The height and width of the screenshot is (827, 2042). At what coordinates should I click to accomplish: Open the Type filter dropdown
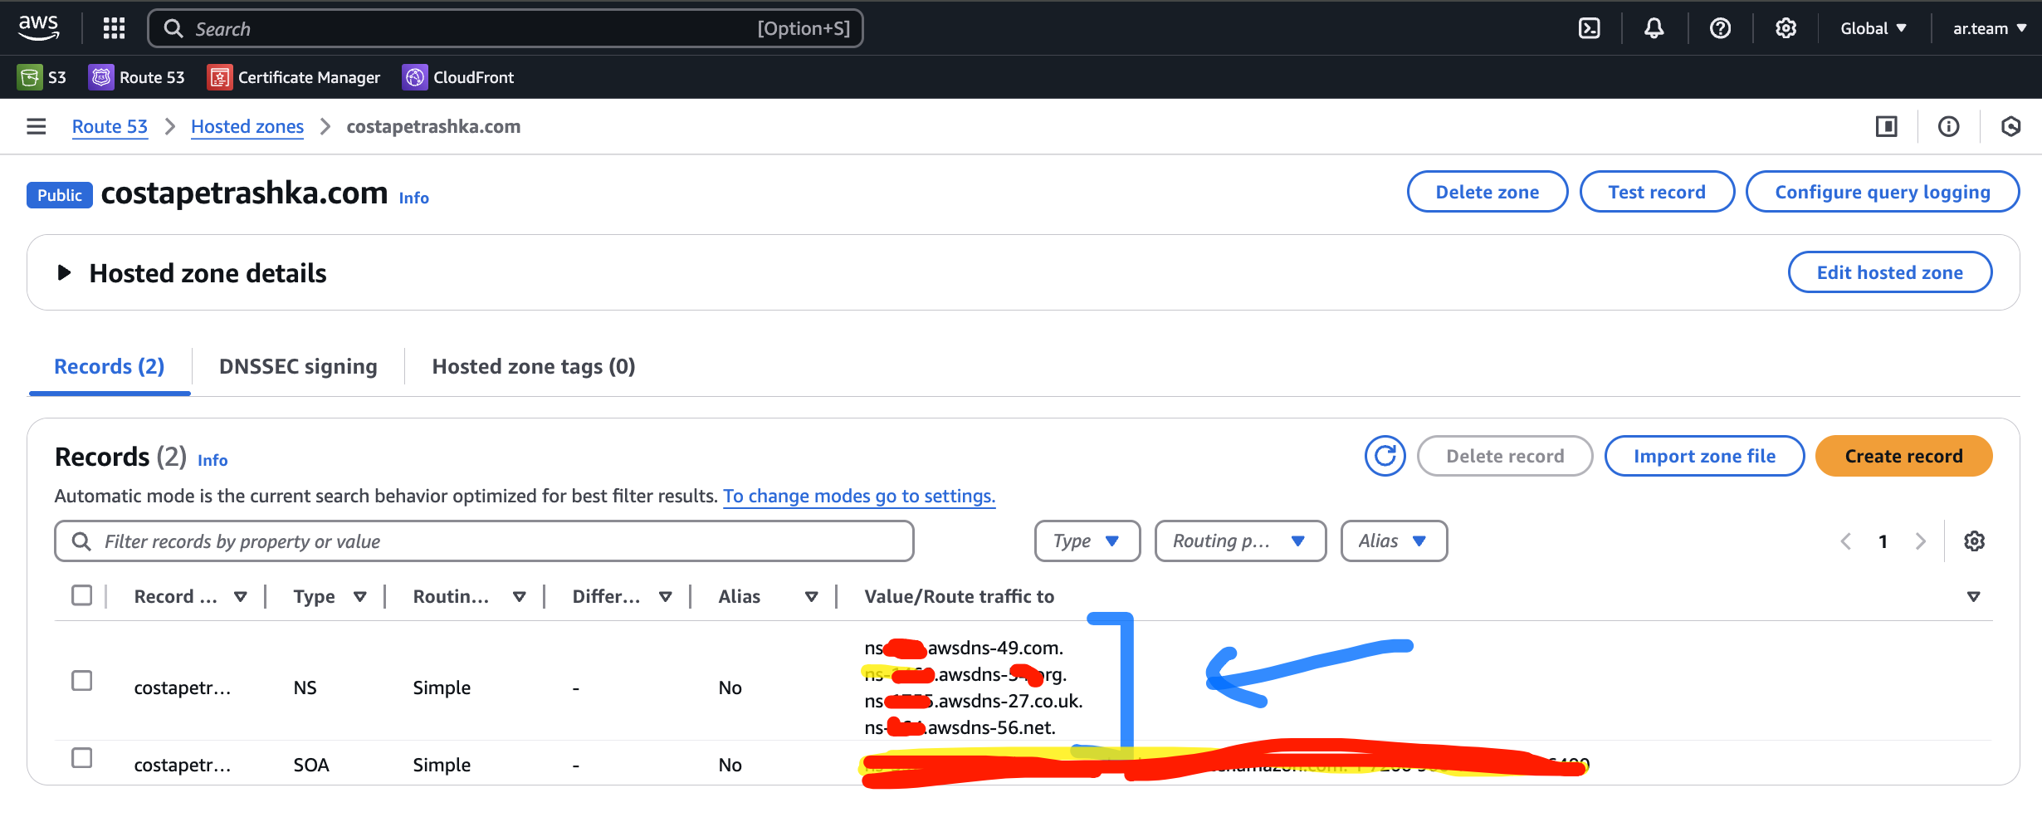1087,541
